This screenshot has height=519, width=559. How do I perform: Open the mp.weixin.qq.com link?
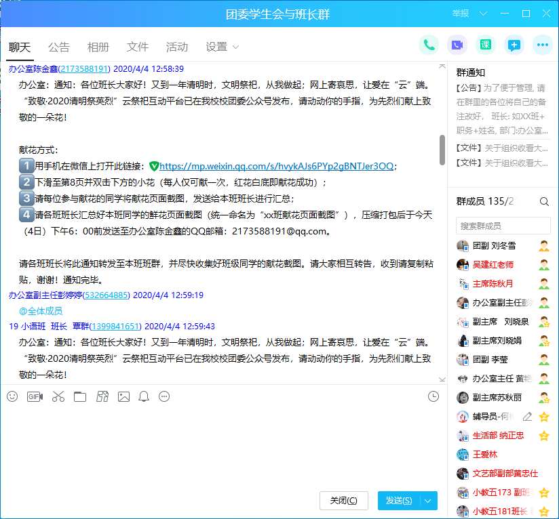[x=276, y=166]
